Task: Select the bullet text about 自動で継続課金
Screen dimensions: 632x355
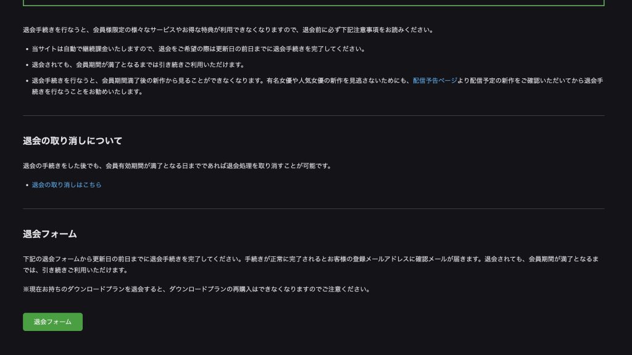Action: [197, 49]
